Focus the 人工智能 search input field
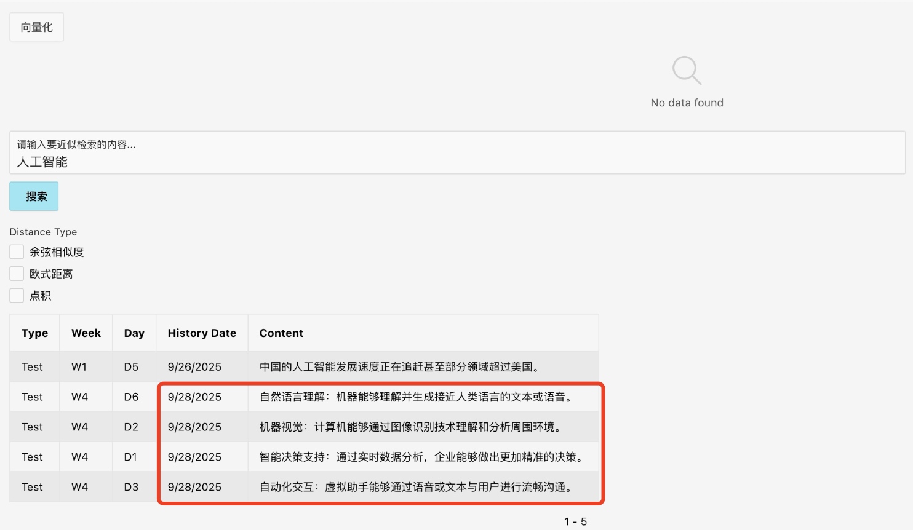Screen dimensions: 913x530 (x=456, y=162)
